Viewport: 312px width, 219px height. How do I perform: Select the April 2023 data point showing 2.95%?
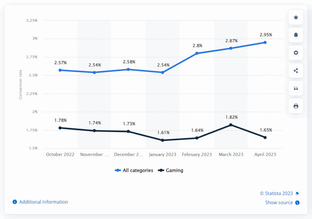click(x=265, y=42)
